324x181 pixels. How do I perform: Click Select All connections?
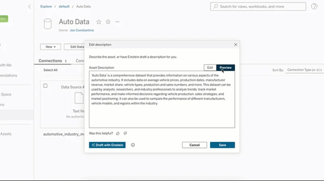pyautogui.click(x=50, y=70)
